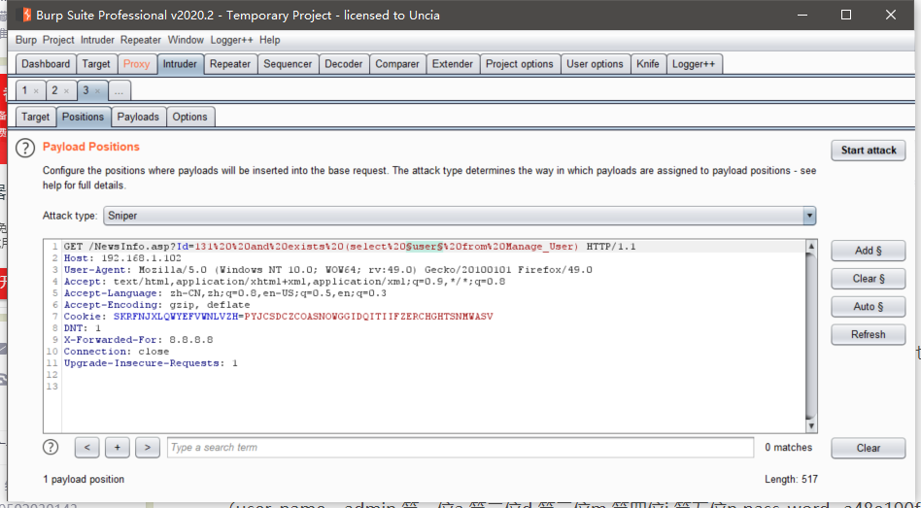Click the Clear § button
The image size is (921, 508).
click(869, 279)
